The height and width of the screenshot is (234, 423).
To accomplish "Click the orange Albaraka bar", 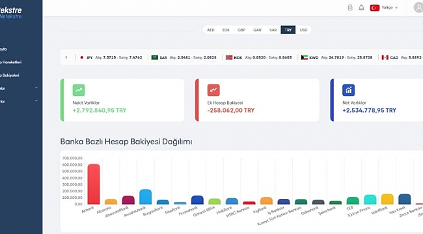I will [x=111, y=201].
